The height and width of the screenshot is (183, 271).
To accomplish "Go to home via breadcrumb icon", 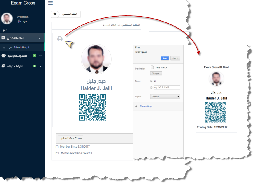I will tap(55, 14).
